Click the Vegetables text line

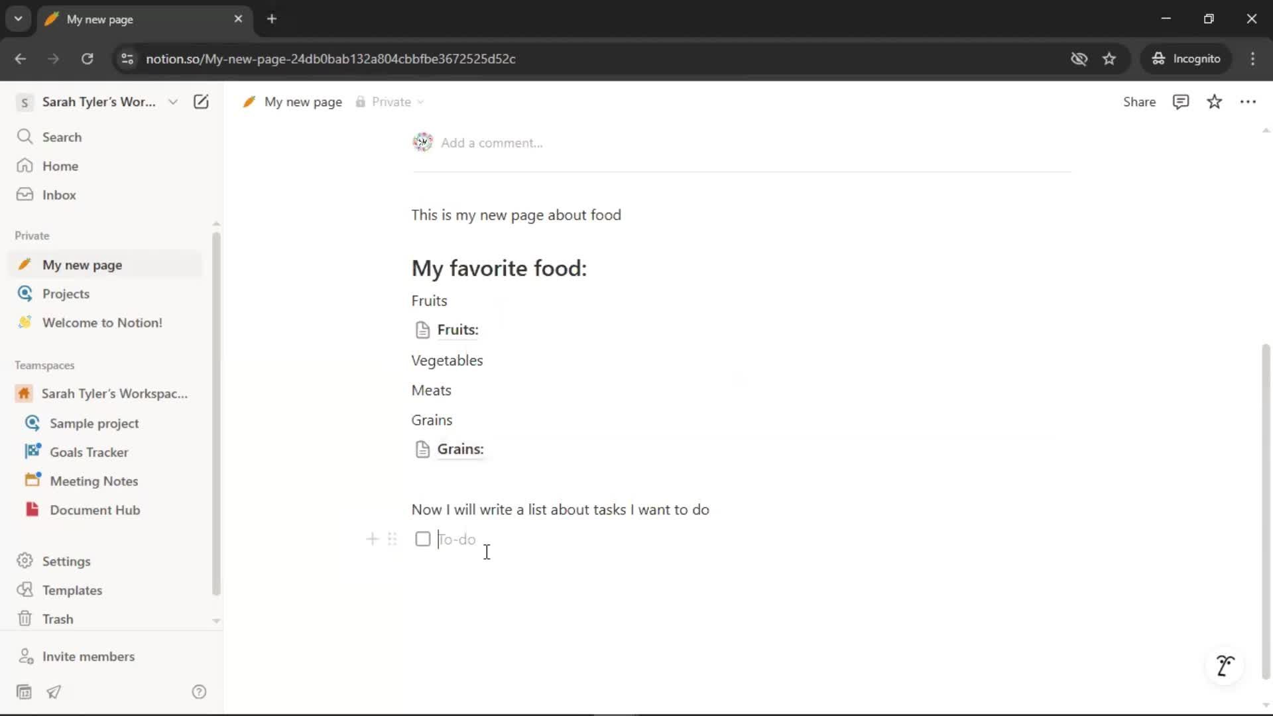click(x=448, y=360)
